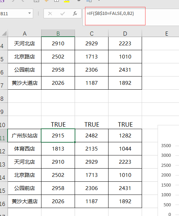This screenshot has width=179, height=216.
Task: Select row 5 header
Action: click(4, 57)
